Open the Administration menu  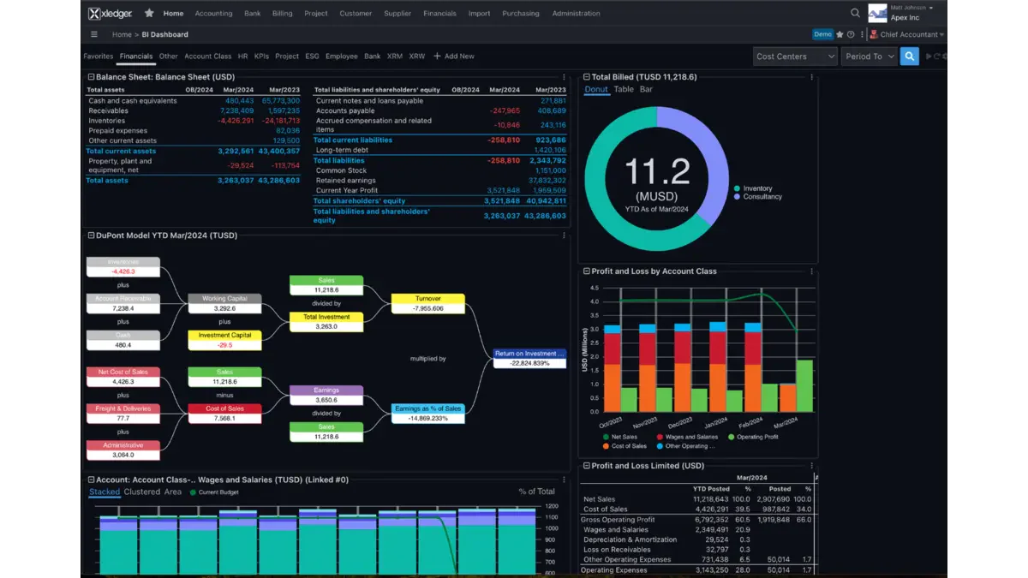coord(576,14)
